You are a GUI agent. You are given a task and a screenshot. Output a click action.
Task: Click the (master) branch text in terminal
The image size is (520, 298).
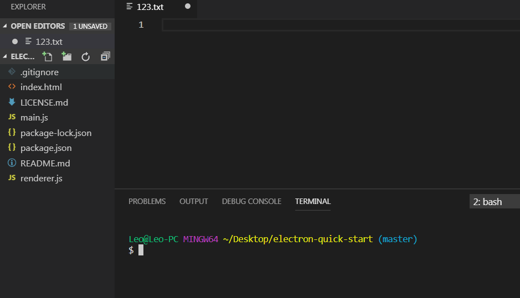click(398, 239)
